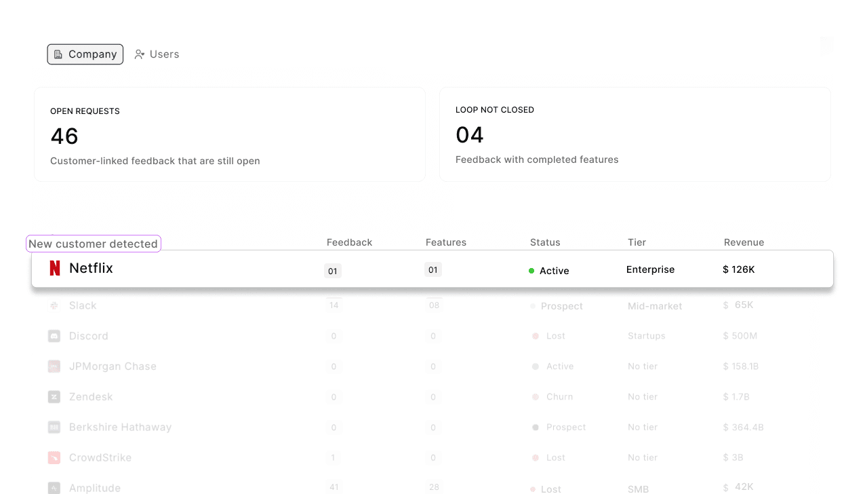Viewport: 865px width, 494px height.
Task: Click the SMB tier cell
Action: tap(638, 489)
